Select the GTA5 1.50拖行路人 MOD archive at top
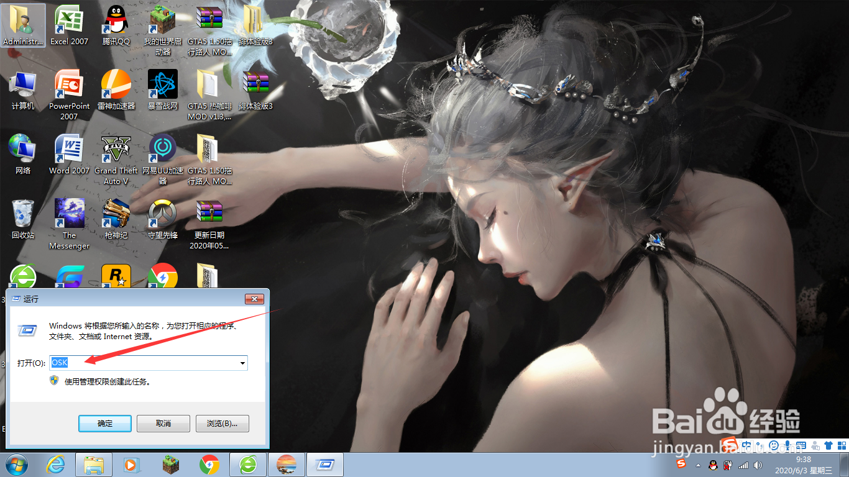 click(209, 31)
